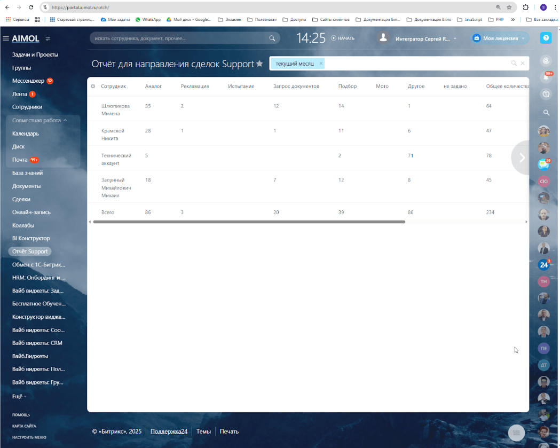Start workday with "Начать" button
Screen dimensions: 560x448
(x=342, y=38)
